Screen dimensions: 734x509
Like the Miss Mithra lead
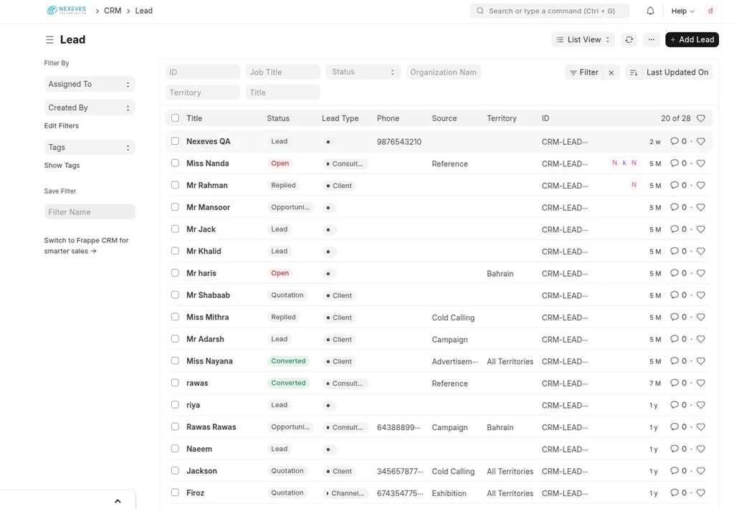click(701, 317)
